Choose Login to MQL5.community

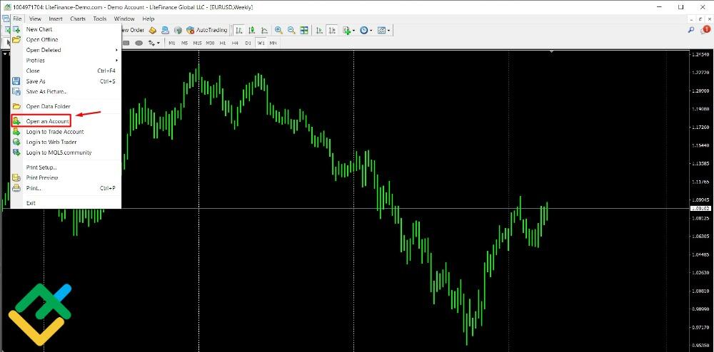click(x=66, y=152)
